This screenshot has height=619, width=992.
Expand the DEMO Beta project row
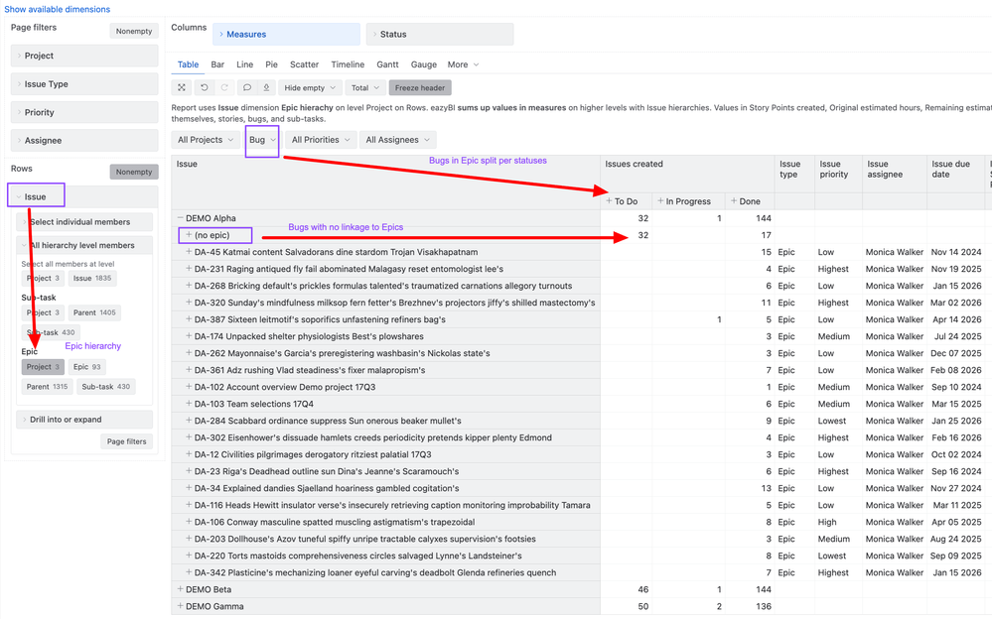tap(181, 588)
